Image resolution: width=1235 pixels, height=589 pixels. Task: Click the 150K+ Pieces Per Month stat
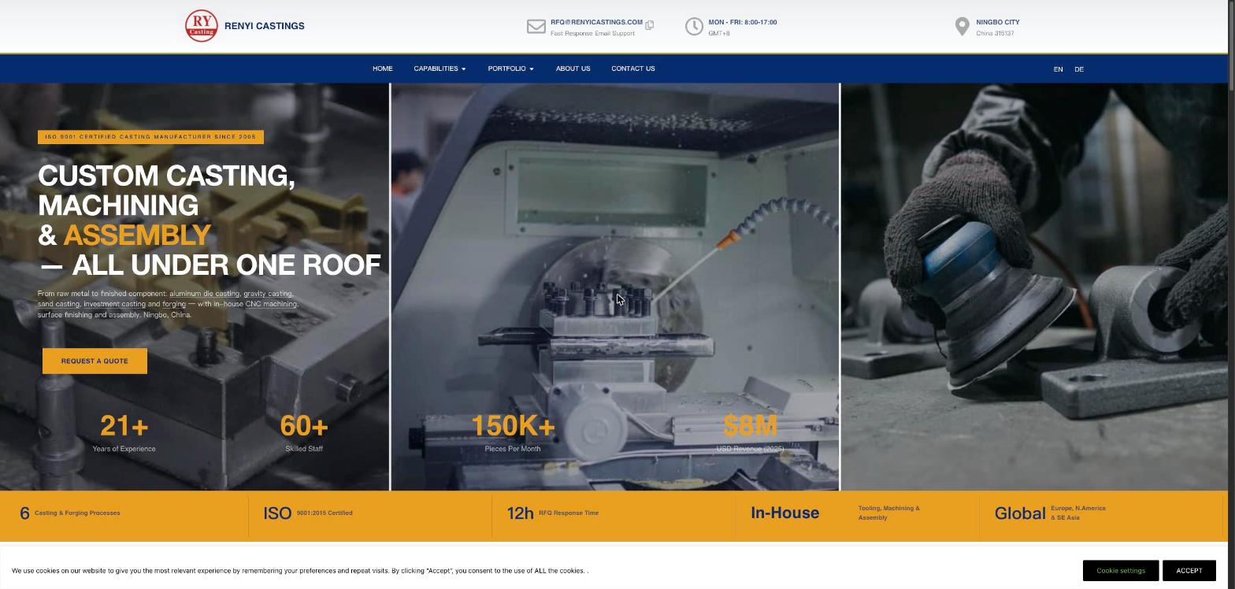pos(513,433)
